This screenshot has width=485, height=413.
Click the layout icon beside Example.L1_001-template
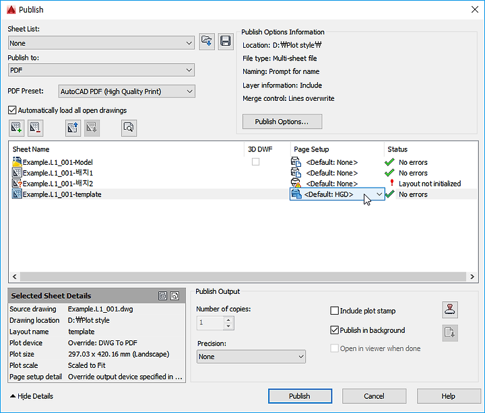coord(17,194)
